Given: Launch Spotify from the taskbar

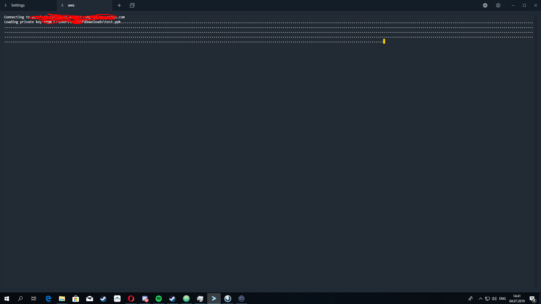Looking at the screenshot, I should click(x=158, y=298).
